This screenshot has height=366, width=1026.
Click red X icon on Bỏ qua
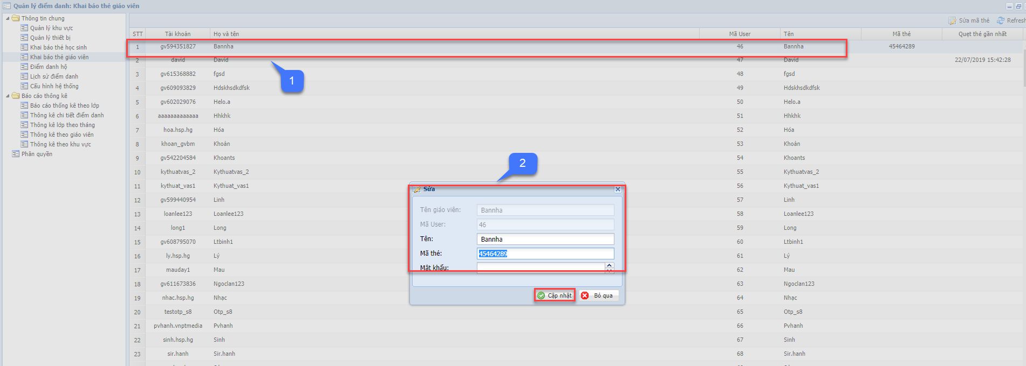pyautogui.click(x=585, y=295)
